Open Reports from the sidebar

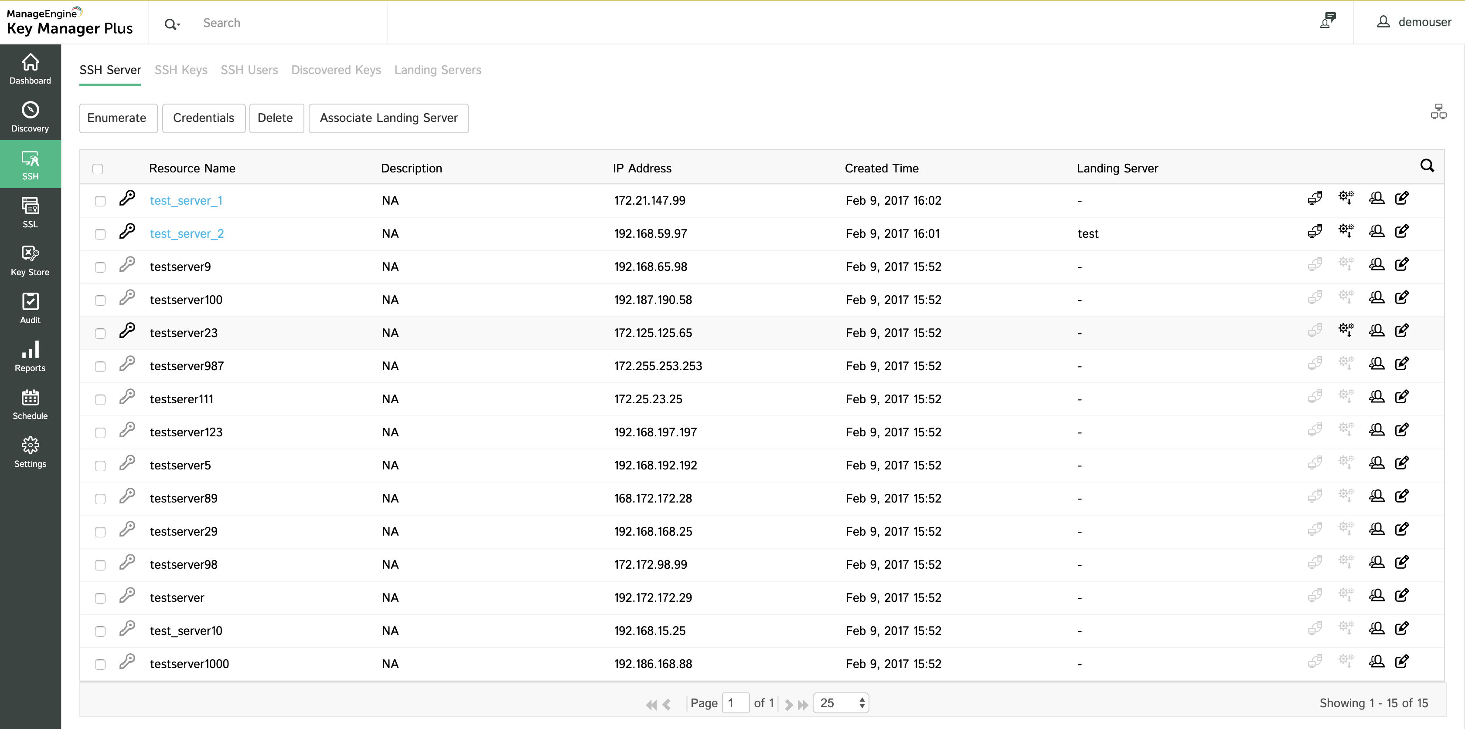(30, 356)
